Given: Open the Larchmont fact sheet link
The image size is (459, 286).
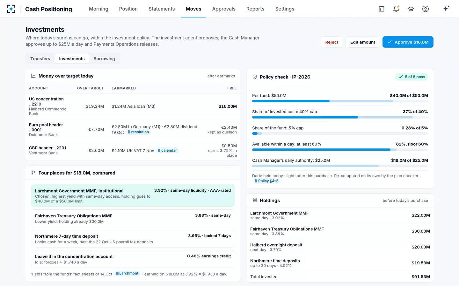Looking at the screenshot, I should tap(127, 274).
